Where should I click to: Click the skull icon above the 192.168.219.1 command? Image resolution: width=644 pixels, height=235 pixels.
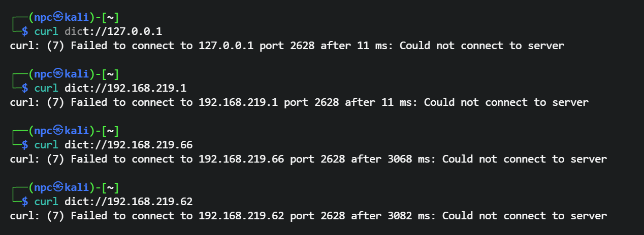58,74
